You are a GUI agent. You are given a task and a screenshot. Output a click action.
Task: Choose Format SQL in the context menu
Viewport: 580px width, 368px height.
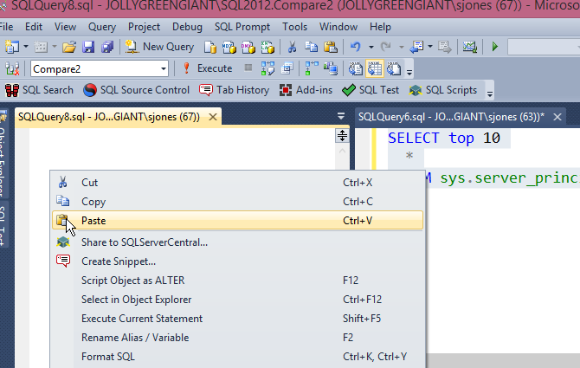(108, 356)
